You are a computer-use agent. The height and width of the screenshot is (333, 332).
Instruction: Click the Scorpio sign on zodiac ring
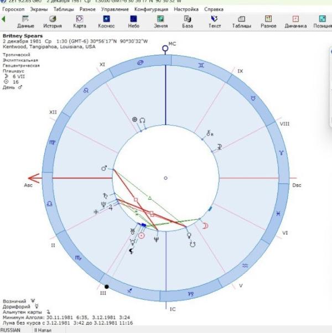point(78,258)
